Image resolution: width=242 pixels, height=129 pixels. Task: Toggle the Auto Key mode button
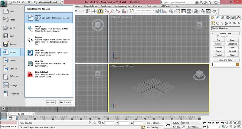176,123
